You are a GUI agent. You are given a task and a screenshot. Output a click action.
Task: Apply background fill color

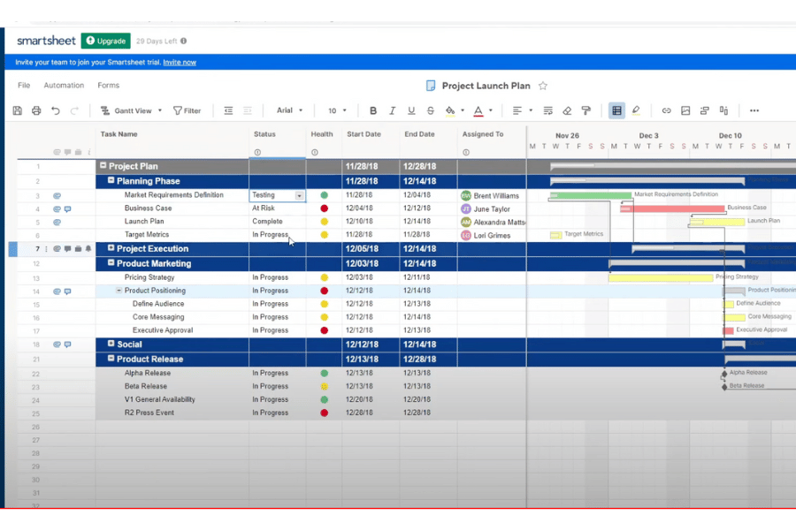[450, 110]
